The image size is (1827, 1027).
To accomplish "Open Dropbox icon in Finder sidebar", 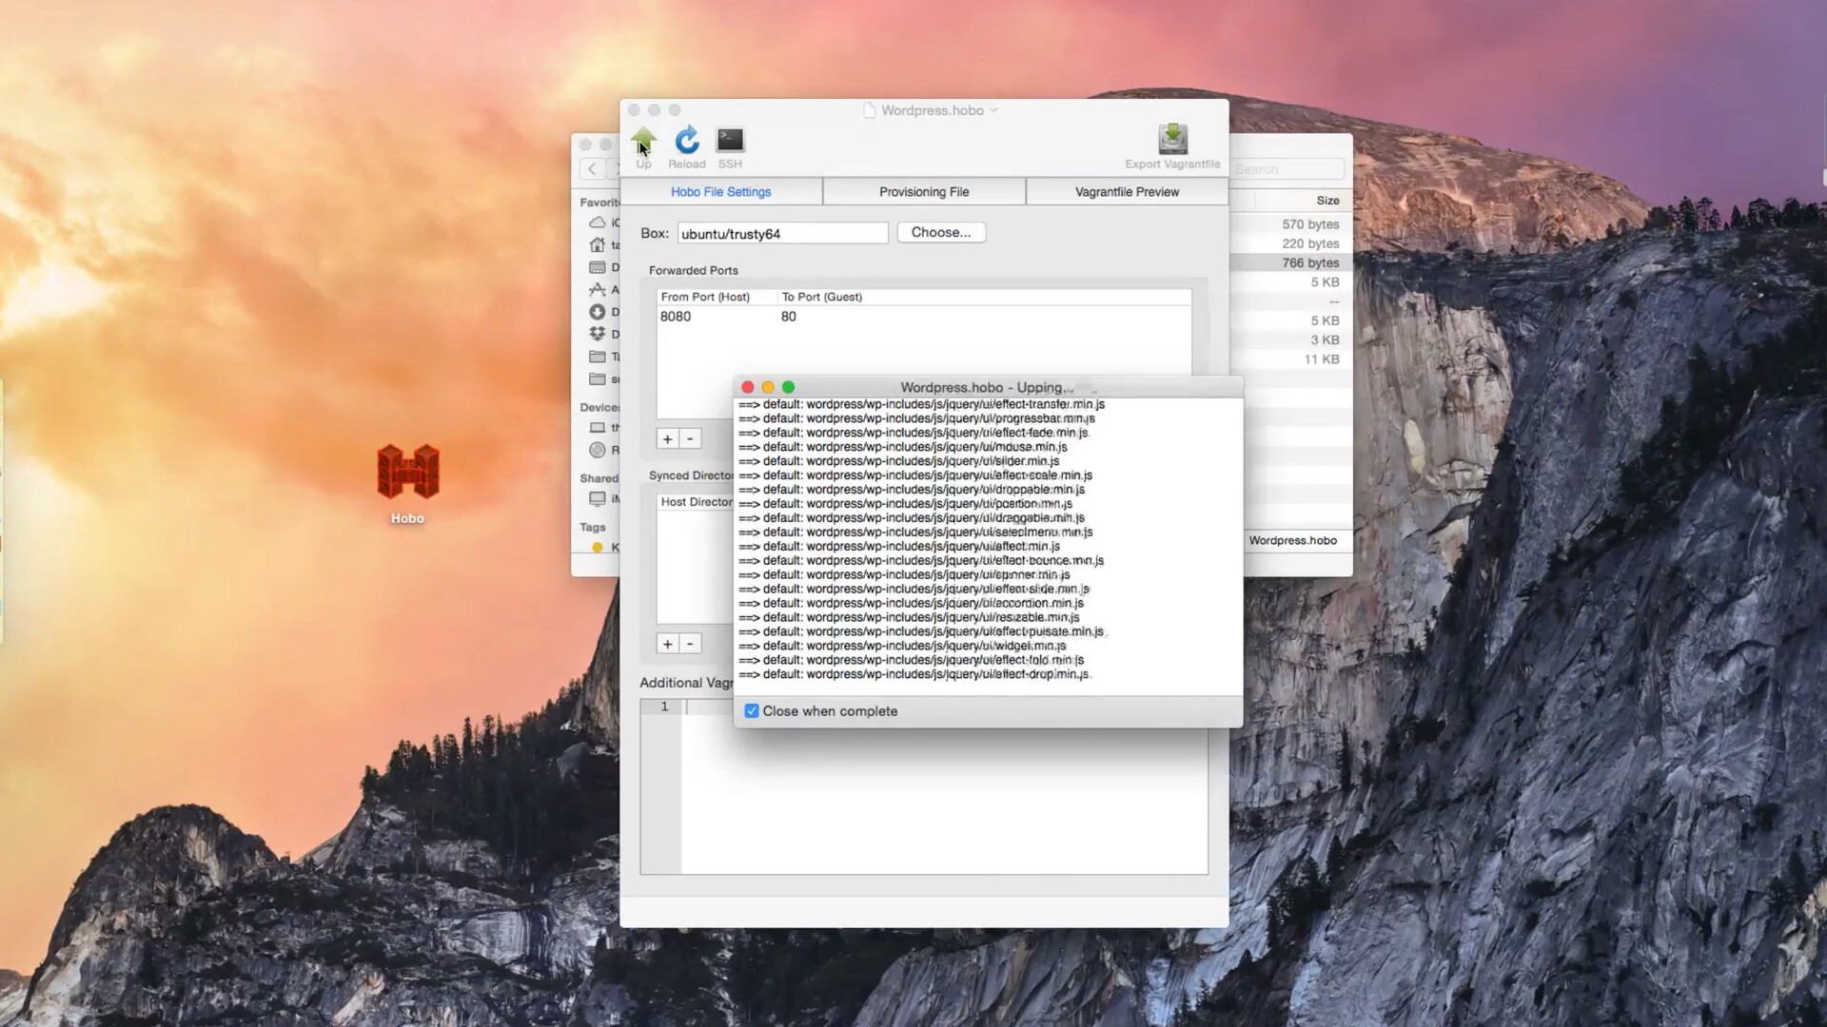I will (598, 334).
